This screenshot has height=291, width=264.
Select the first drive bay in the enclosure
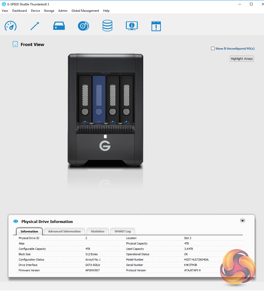coord(85,99)
